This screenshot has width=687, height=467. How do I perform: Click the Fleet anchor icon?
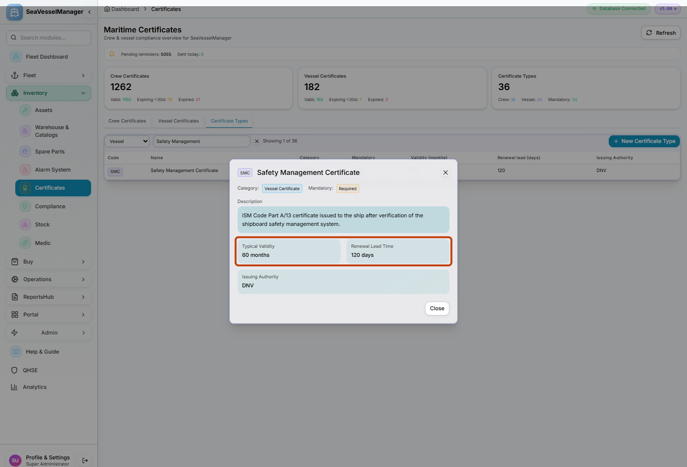(x=15, y=75)
